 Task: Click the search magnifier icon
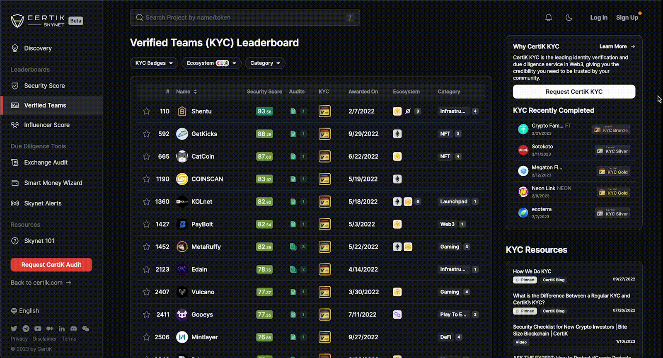pos(140,17)
